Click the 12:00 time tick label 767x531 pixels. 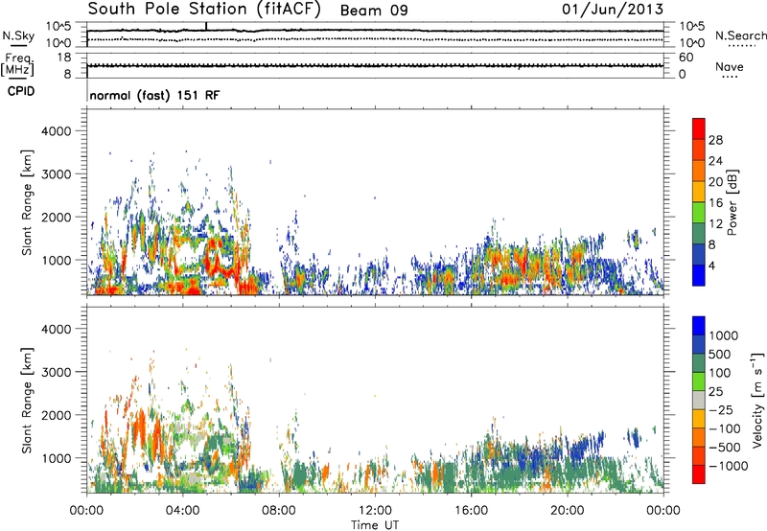(375, 511)
